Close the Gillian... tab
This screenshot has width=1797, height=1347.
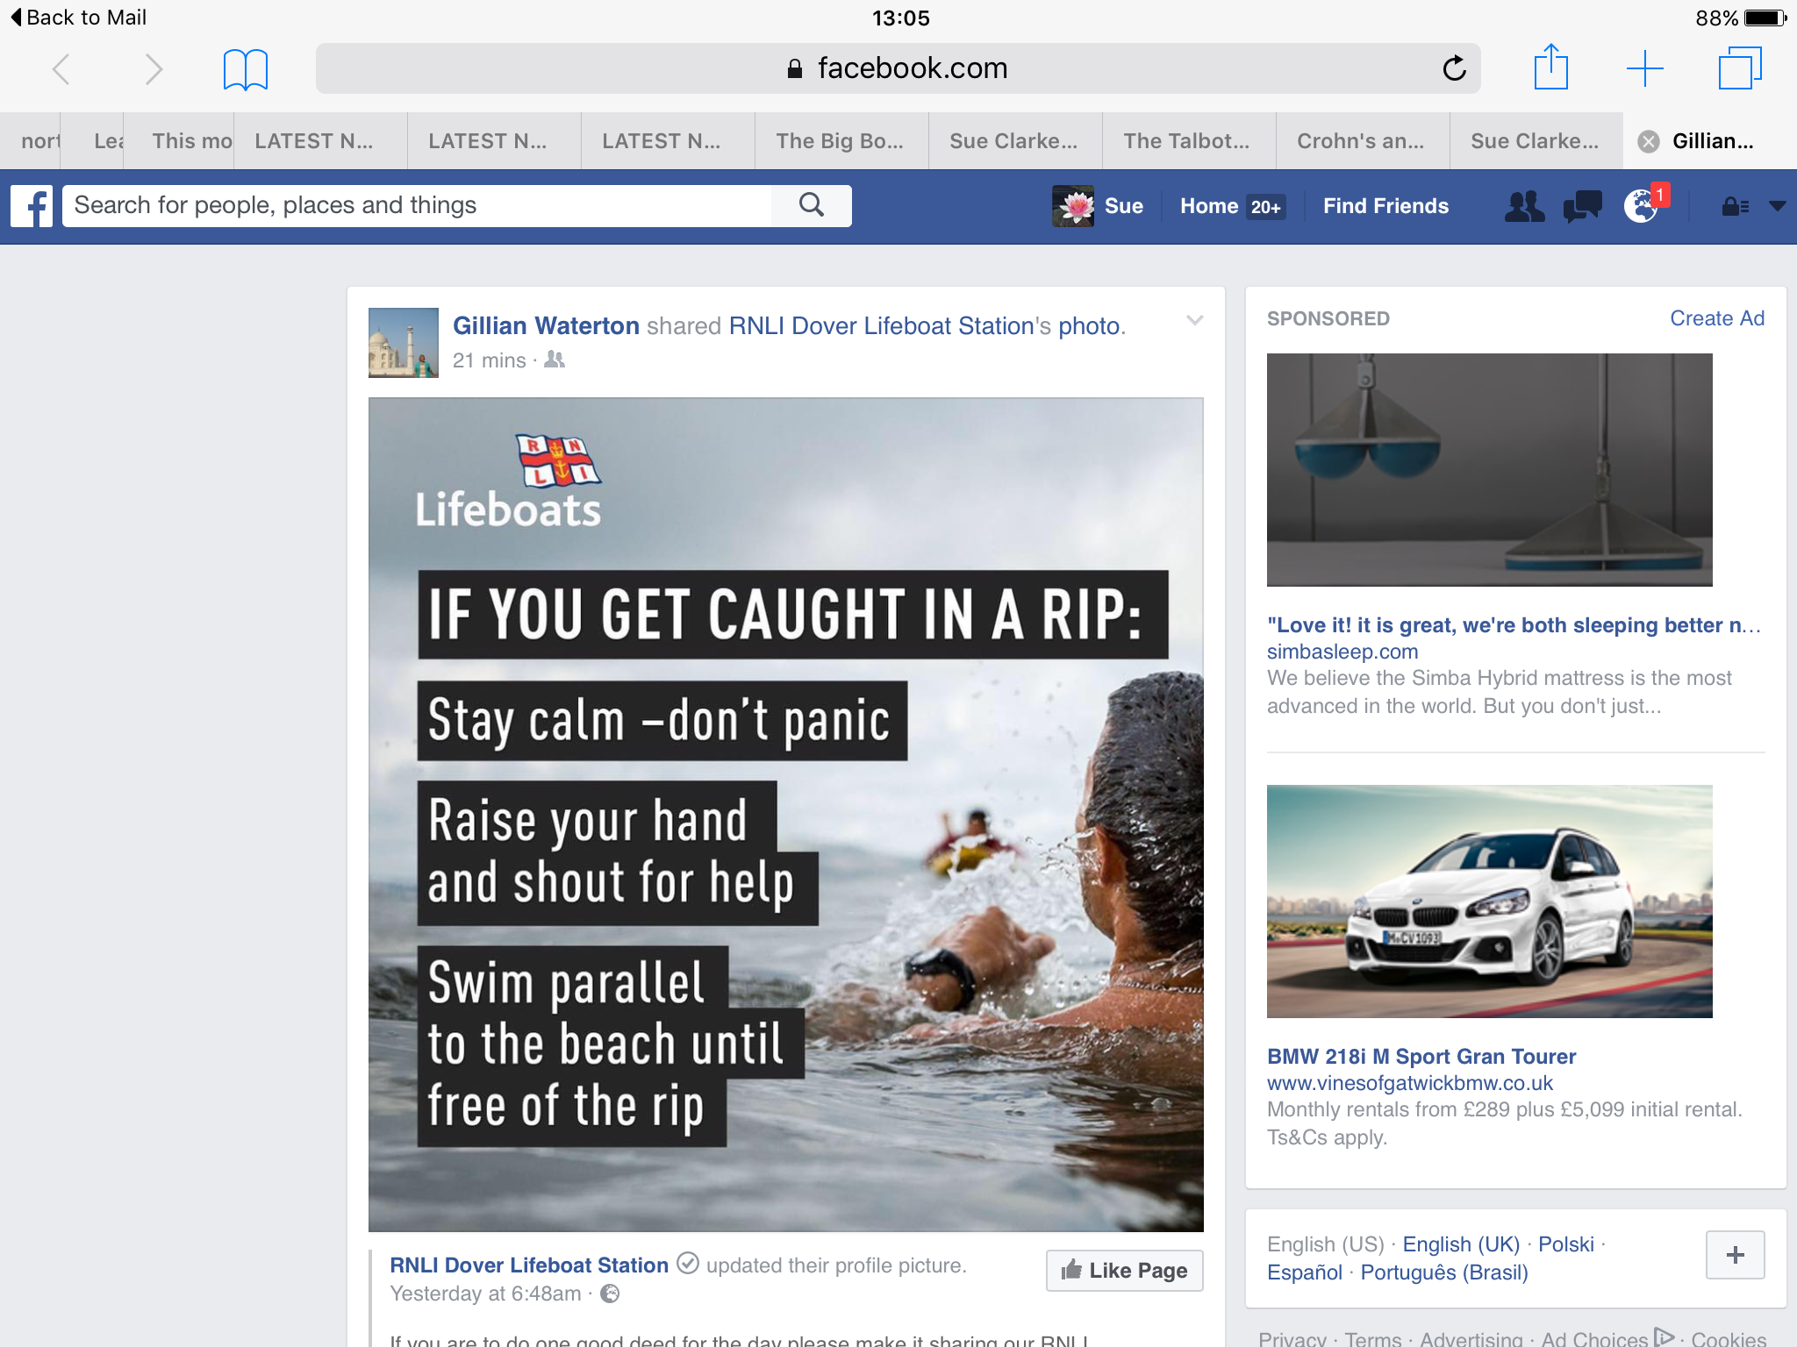(x=1649, y=141)
